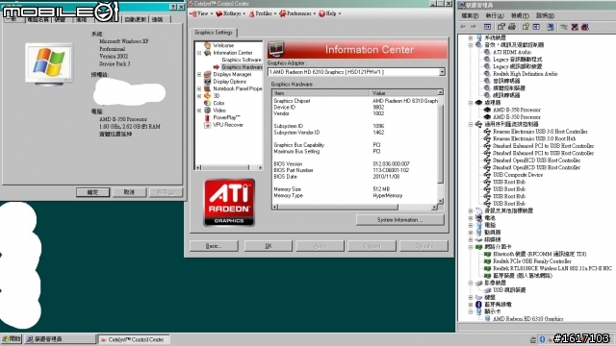Click the OK button in Catalyst Control Center
Viewport: 616px width, 346px height.
point(269,246)
